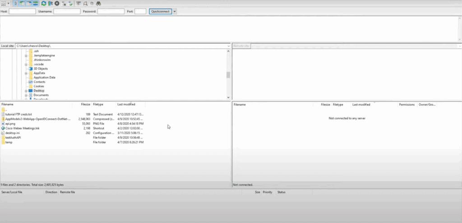Open the Site Manager icon
Image resolution: width=462 pixels, height=223 pixels.
(x=4, y=3)
